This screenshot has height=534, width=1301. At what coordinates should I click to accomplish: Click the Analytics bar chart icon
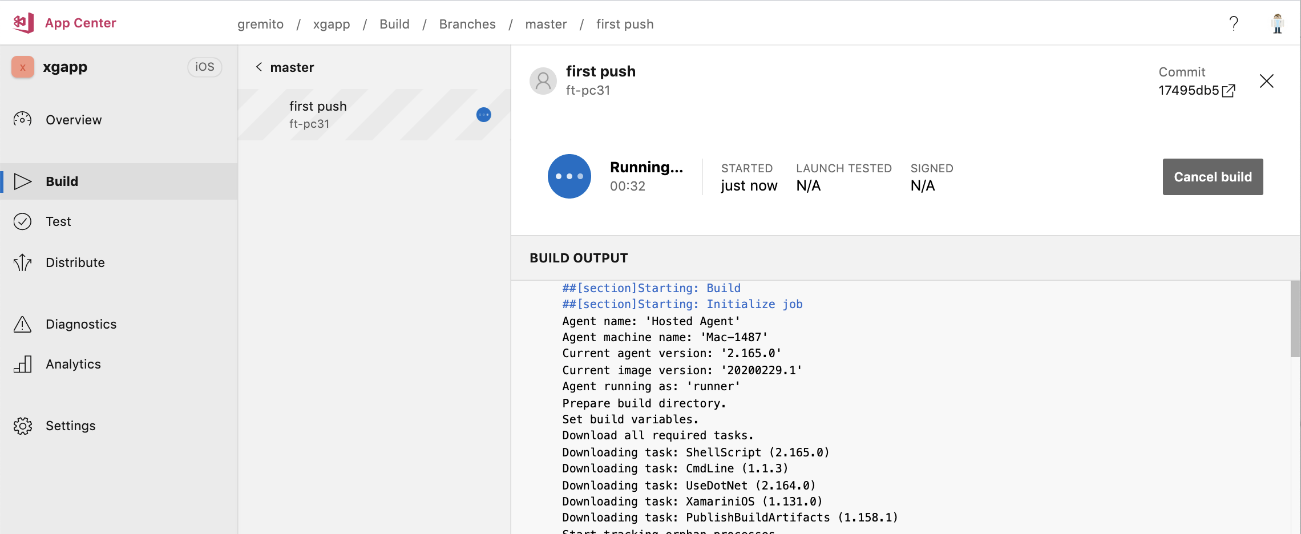(22, 364)
